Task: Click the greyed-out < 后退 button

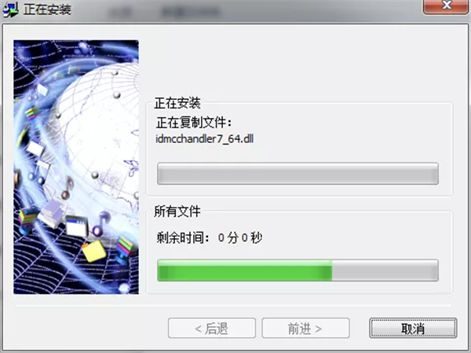Action: [212, 328]
